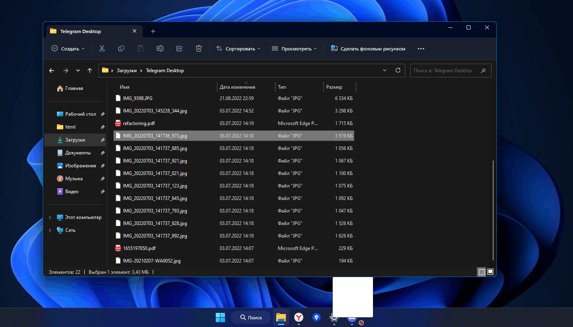573x327 pixels.
Task: Select file IMG_20220703_141737_885.jpg
Action: (234, 148)
